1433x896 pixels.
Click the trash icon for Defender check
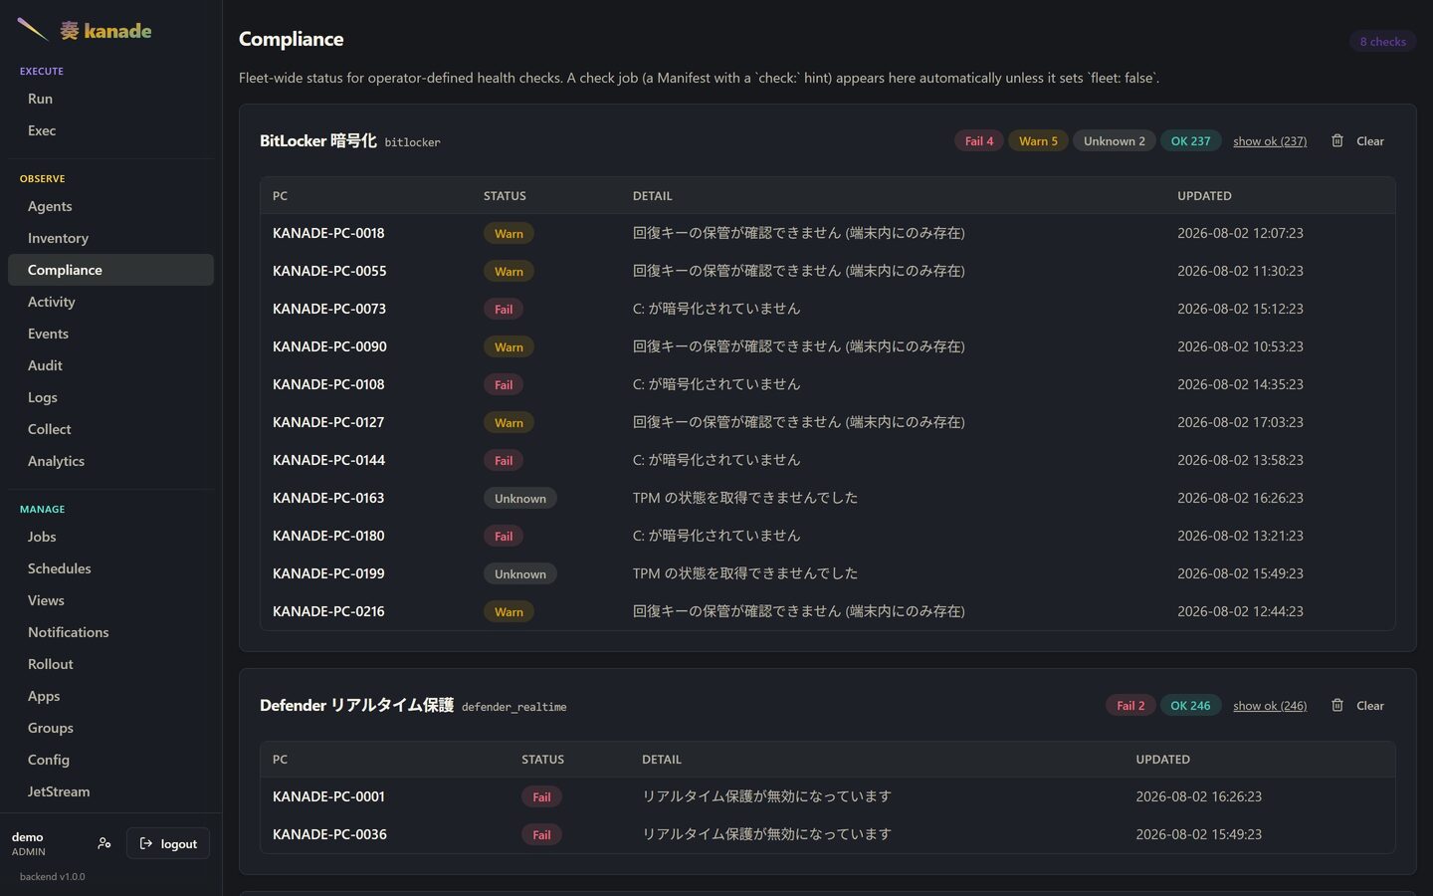(1337, 705)
